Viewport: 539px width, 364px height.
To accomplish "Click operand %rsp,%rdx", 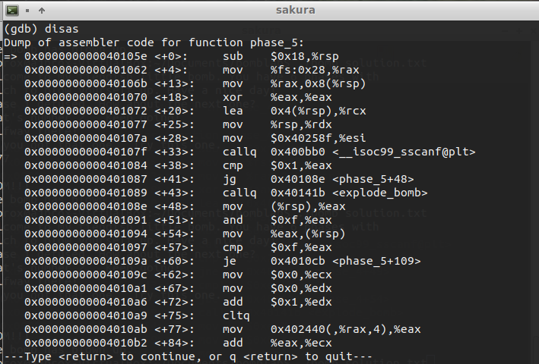I will click(301, 125).
